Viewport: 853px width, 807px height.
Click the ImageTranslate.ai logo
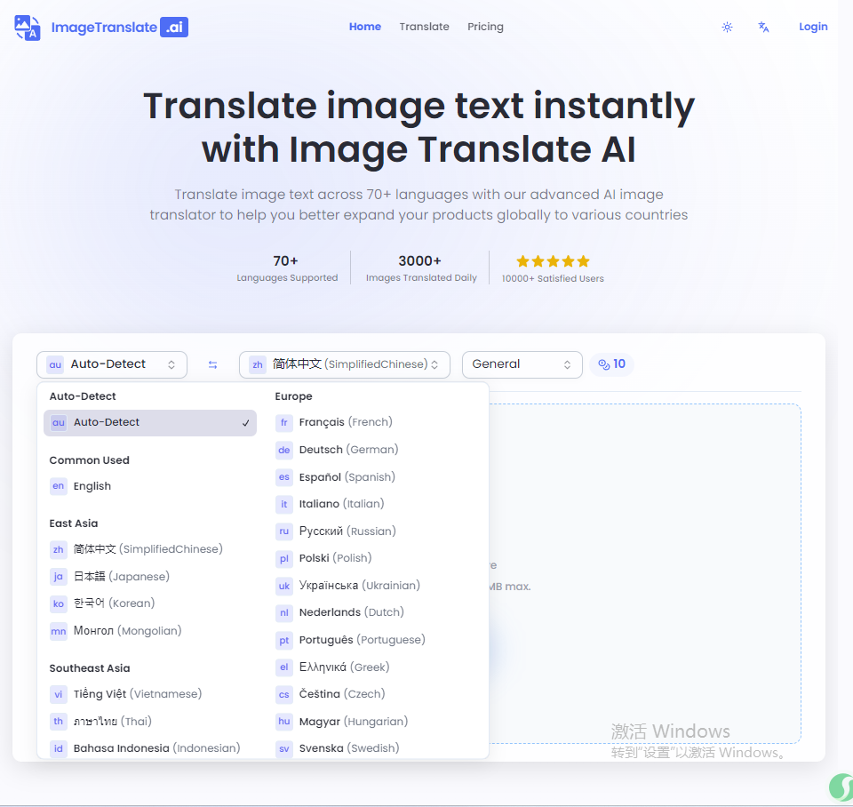tap(101, 28)
